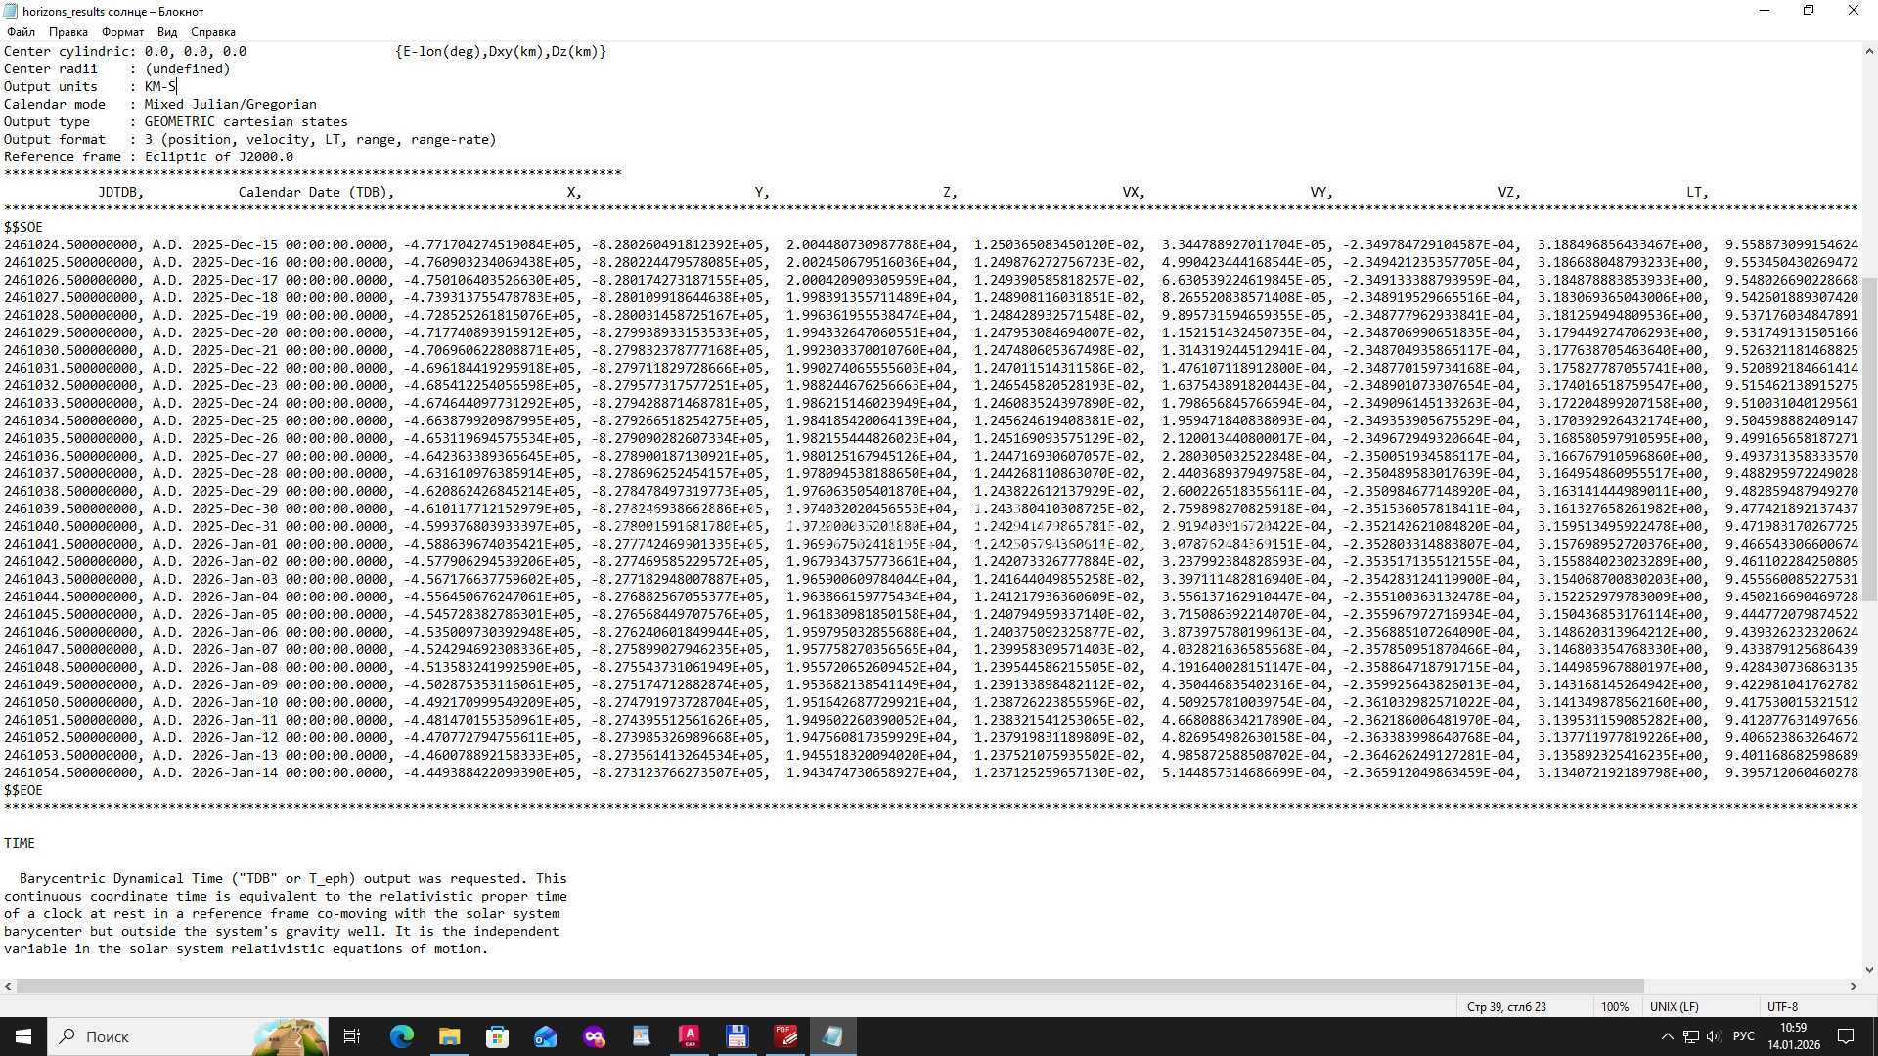Open the Файл menu

21,32
